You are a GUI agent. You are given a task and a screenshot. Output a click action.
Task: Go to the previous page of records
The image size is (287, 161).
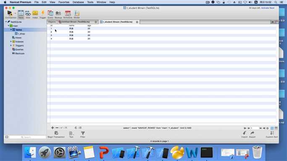249,128
